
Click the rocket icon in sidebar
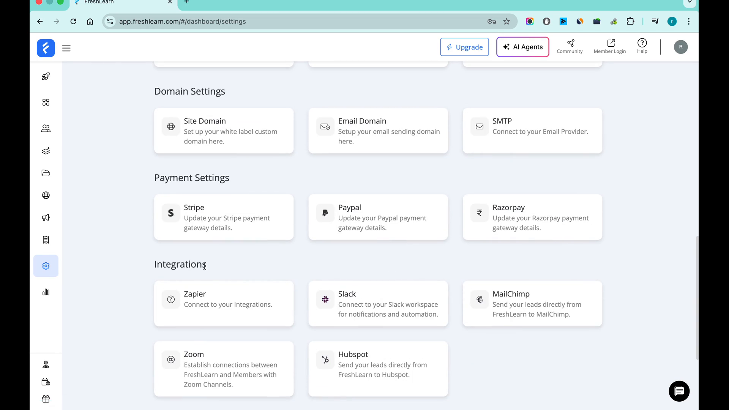pyautogui.click(x=46, y=76)
